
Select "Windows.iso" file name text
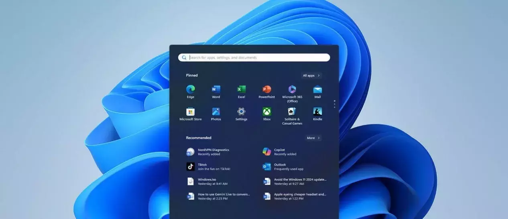[x=207, y=179]
